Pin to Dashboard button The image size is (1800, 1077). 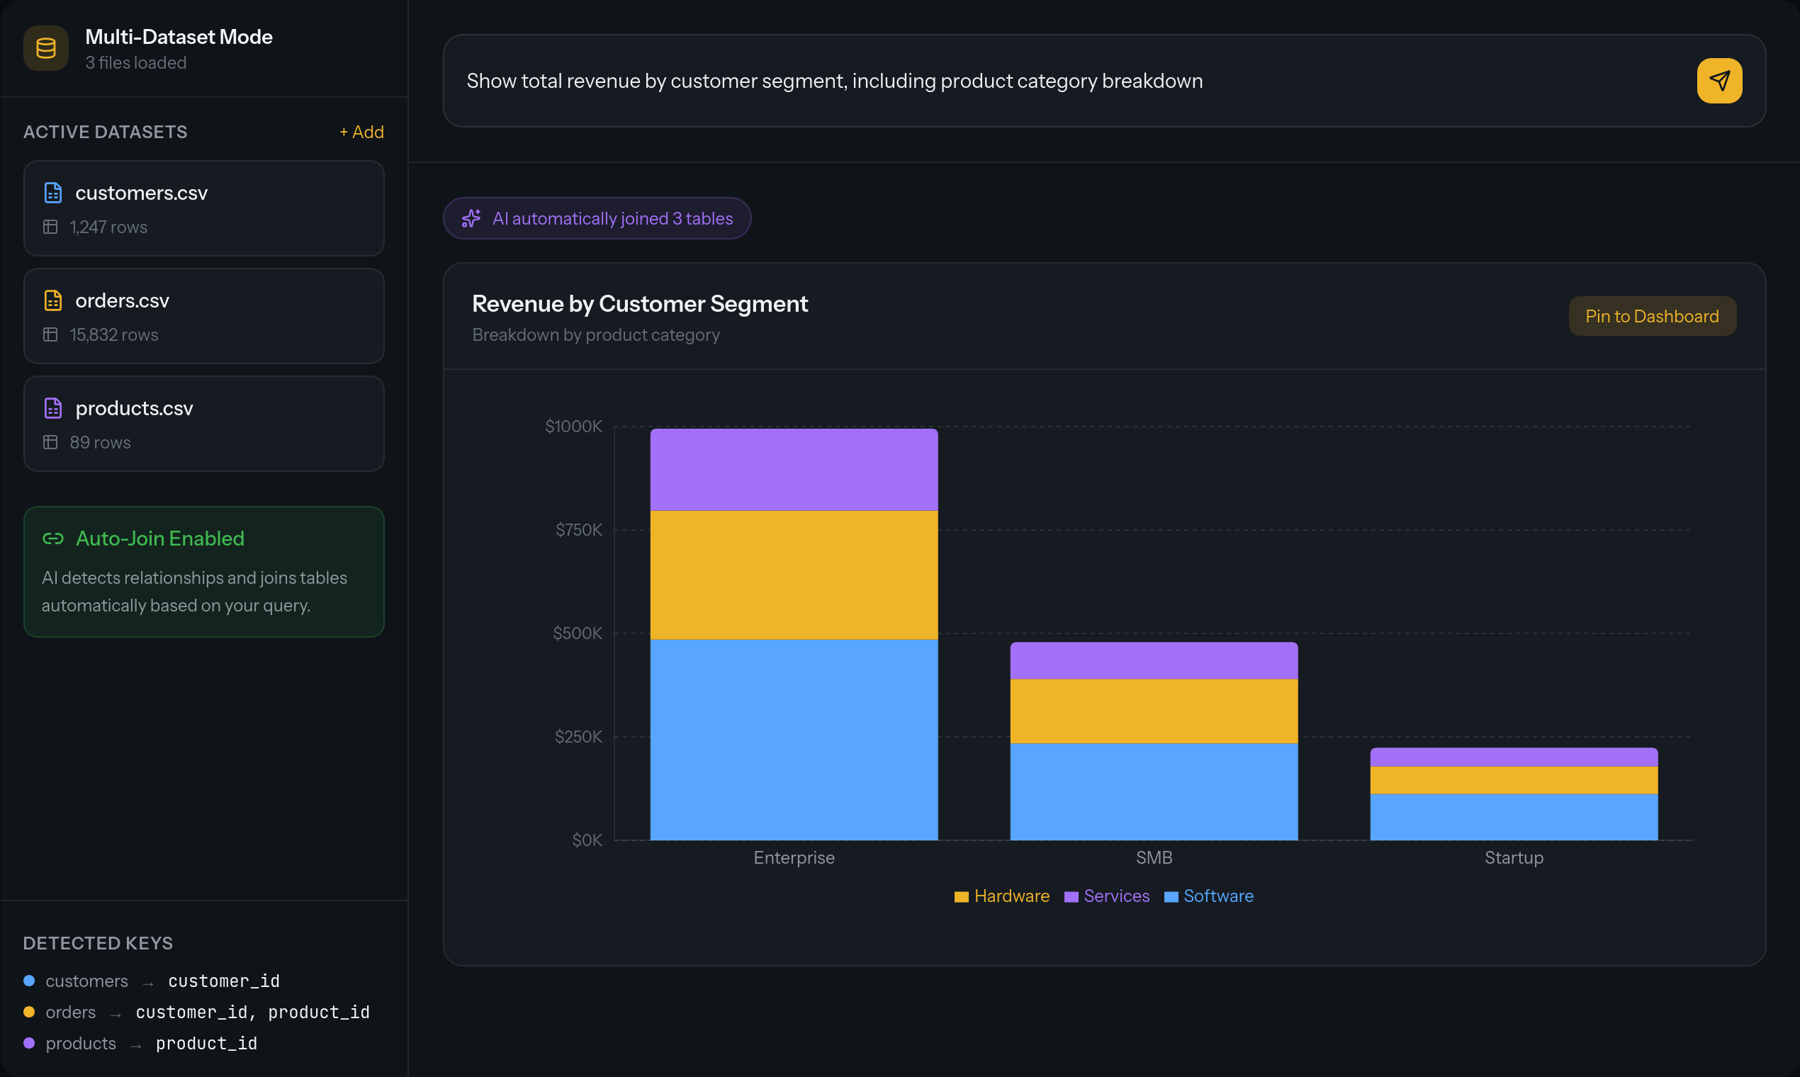point(1652,317)
